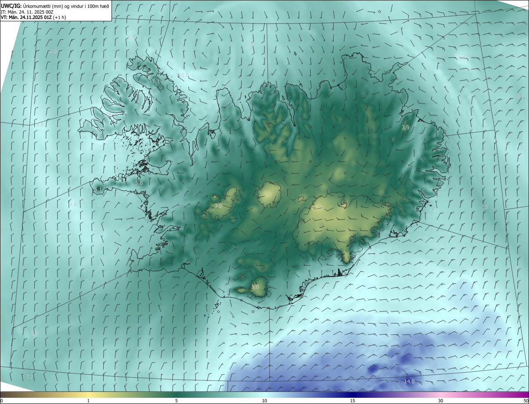Viewport: 529px width, 404px height.
Task: Click the "10" tick on the color scale
Action: click(x=264, y=401)
